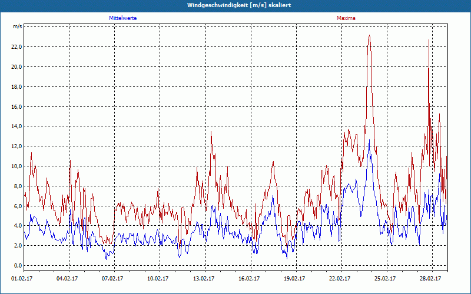Select the 12,0 y-axis value
Image resolution: width=471 pixels, height=294 pixels.
17,146
